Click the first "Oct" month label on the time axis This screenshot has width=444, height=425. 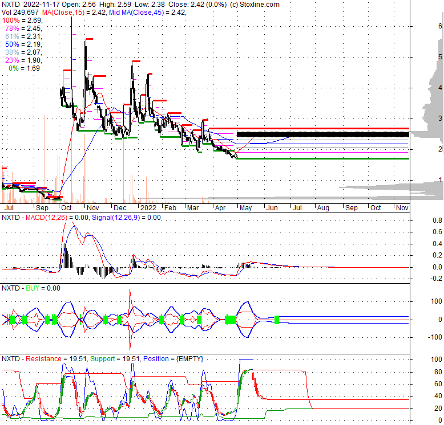pos(66,208)
